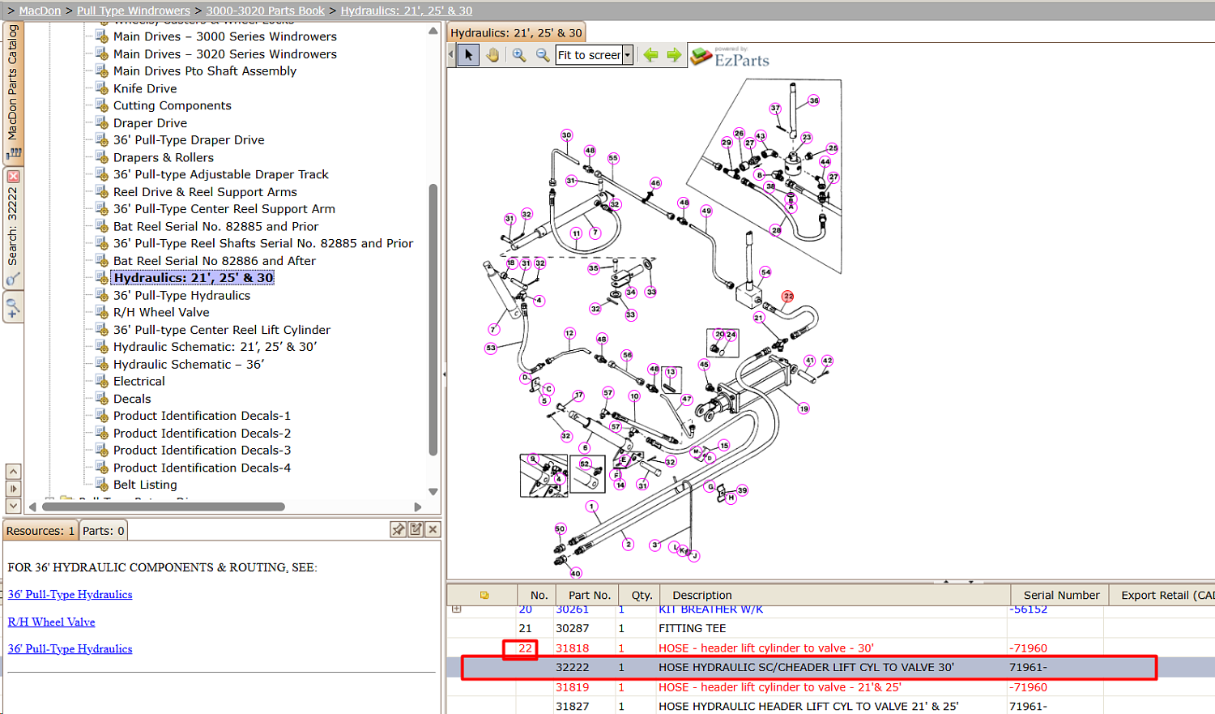Screen dimensions: 1215x714
Task: Switch to the Parts: 0 tab
Action: [x=104, y=531]
